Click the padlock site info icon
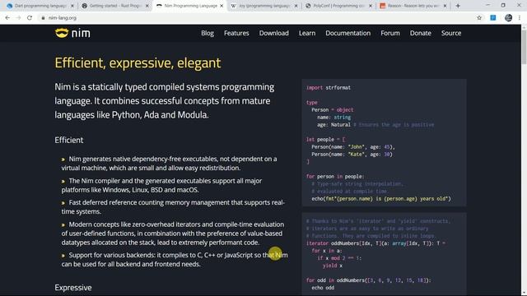527x296 pixels. (43, 18)
